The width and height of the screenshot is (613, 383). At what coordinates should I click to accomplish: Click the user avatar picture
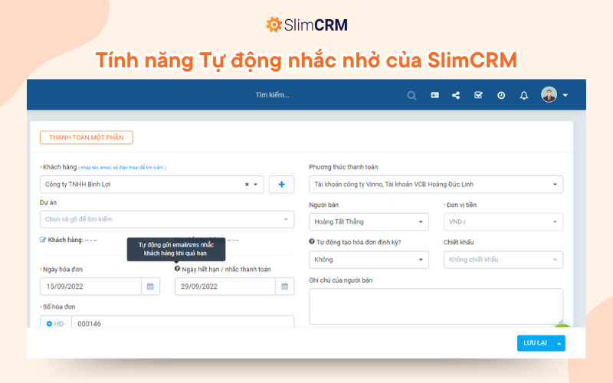point(549,94)
